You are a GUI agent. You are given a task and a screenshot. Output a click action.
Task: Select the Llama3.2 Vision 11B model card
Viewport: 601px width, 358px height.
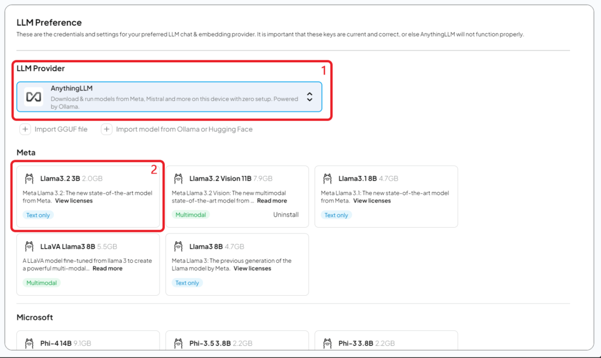click(x=237, y=196)
